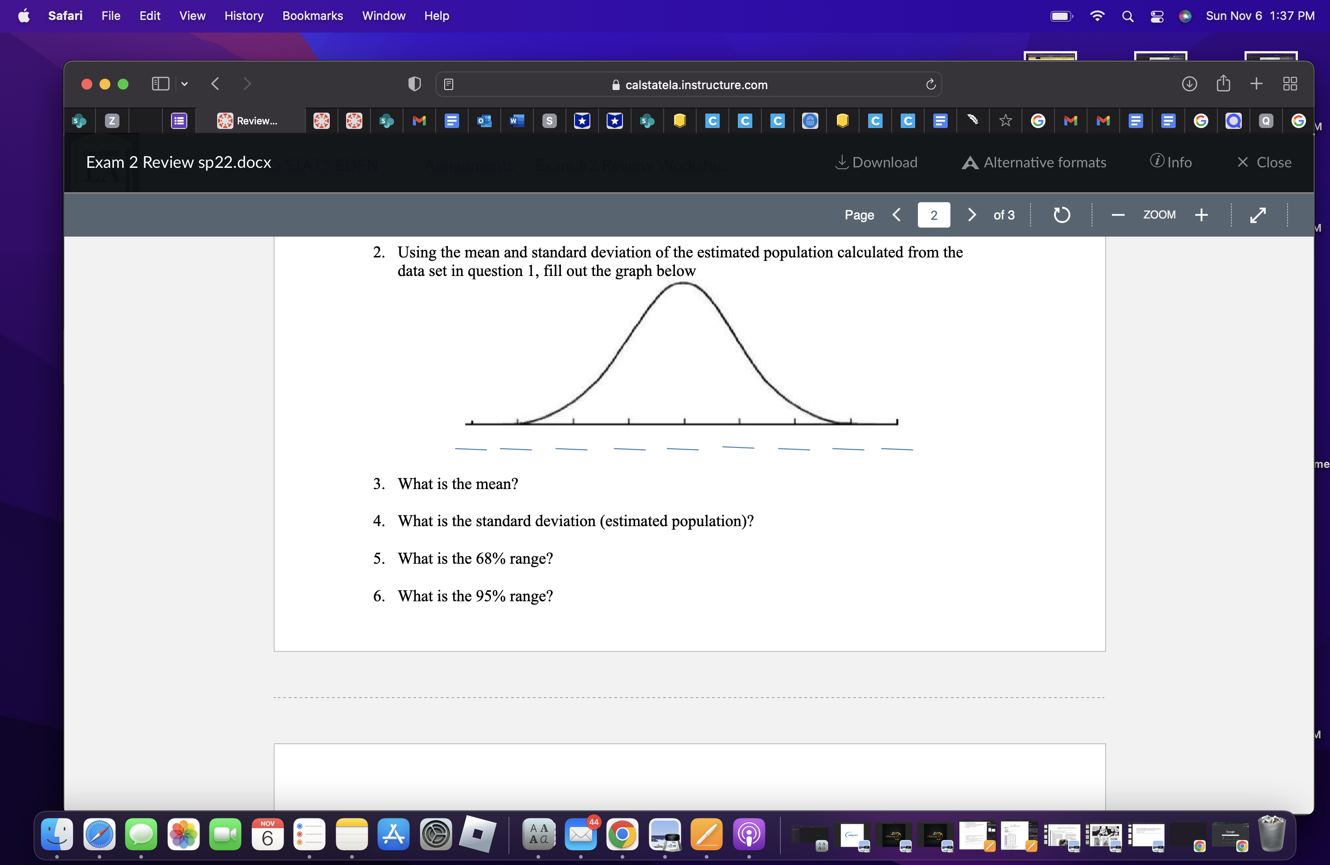This screenshot has width=1330, height=865.
Task: Open the tab group dropdown chevron
Action: tap(185, 84)
